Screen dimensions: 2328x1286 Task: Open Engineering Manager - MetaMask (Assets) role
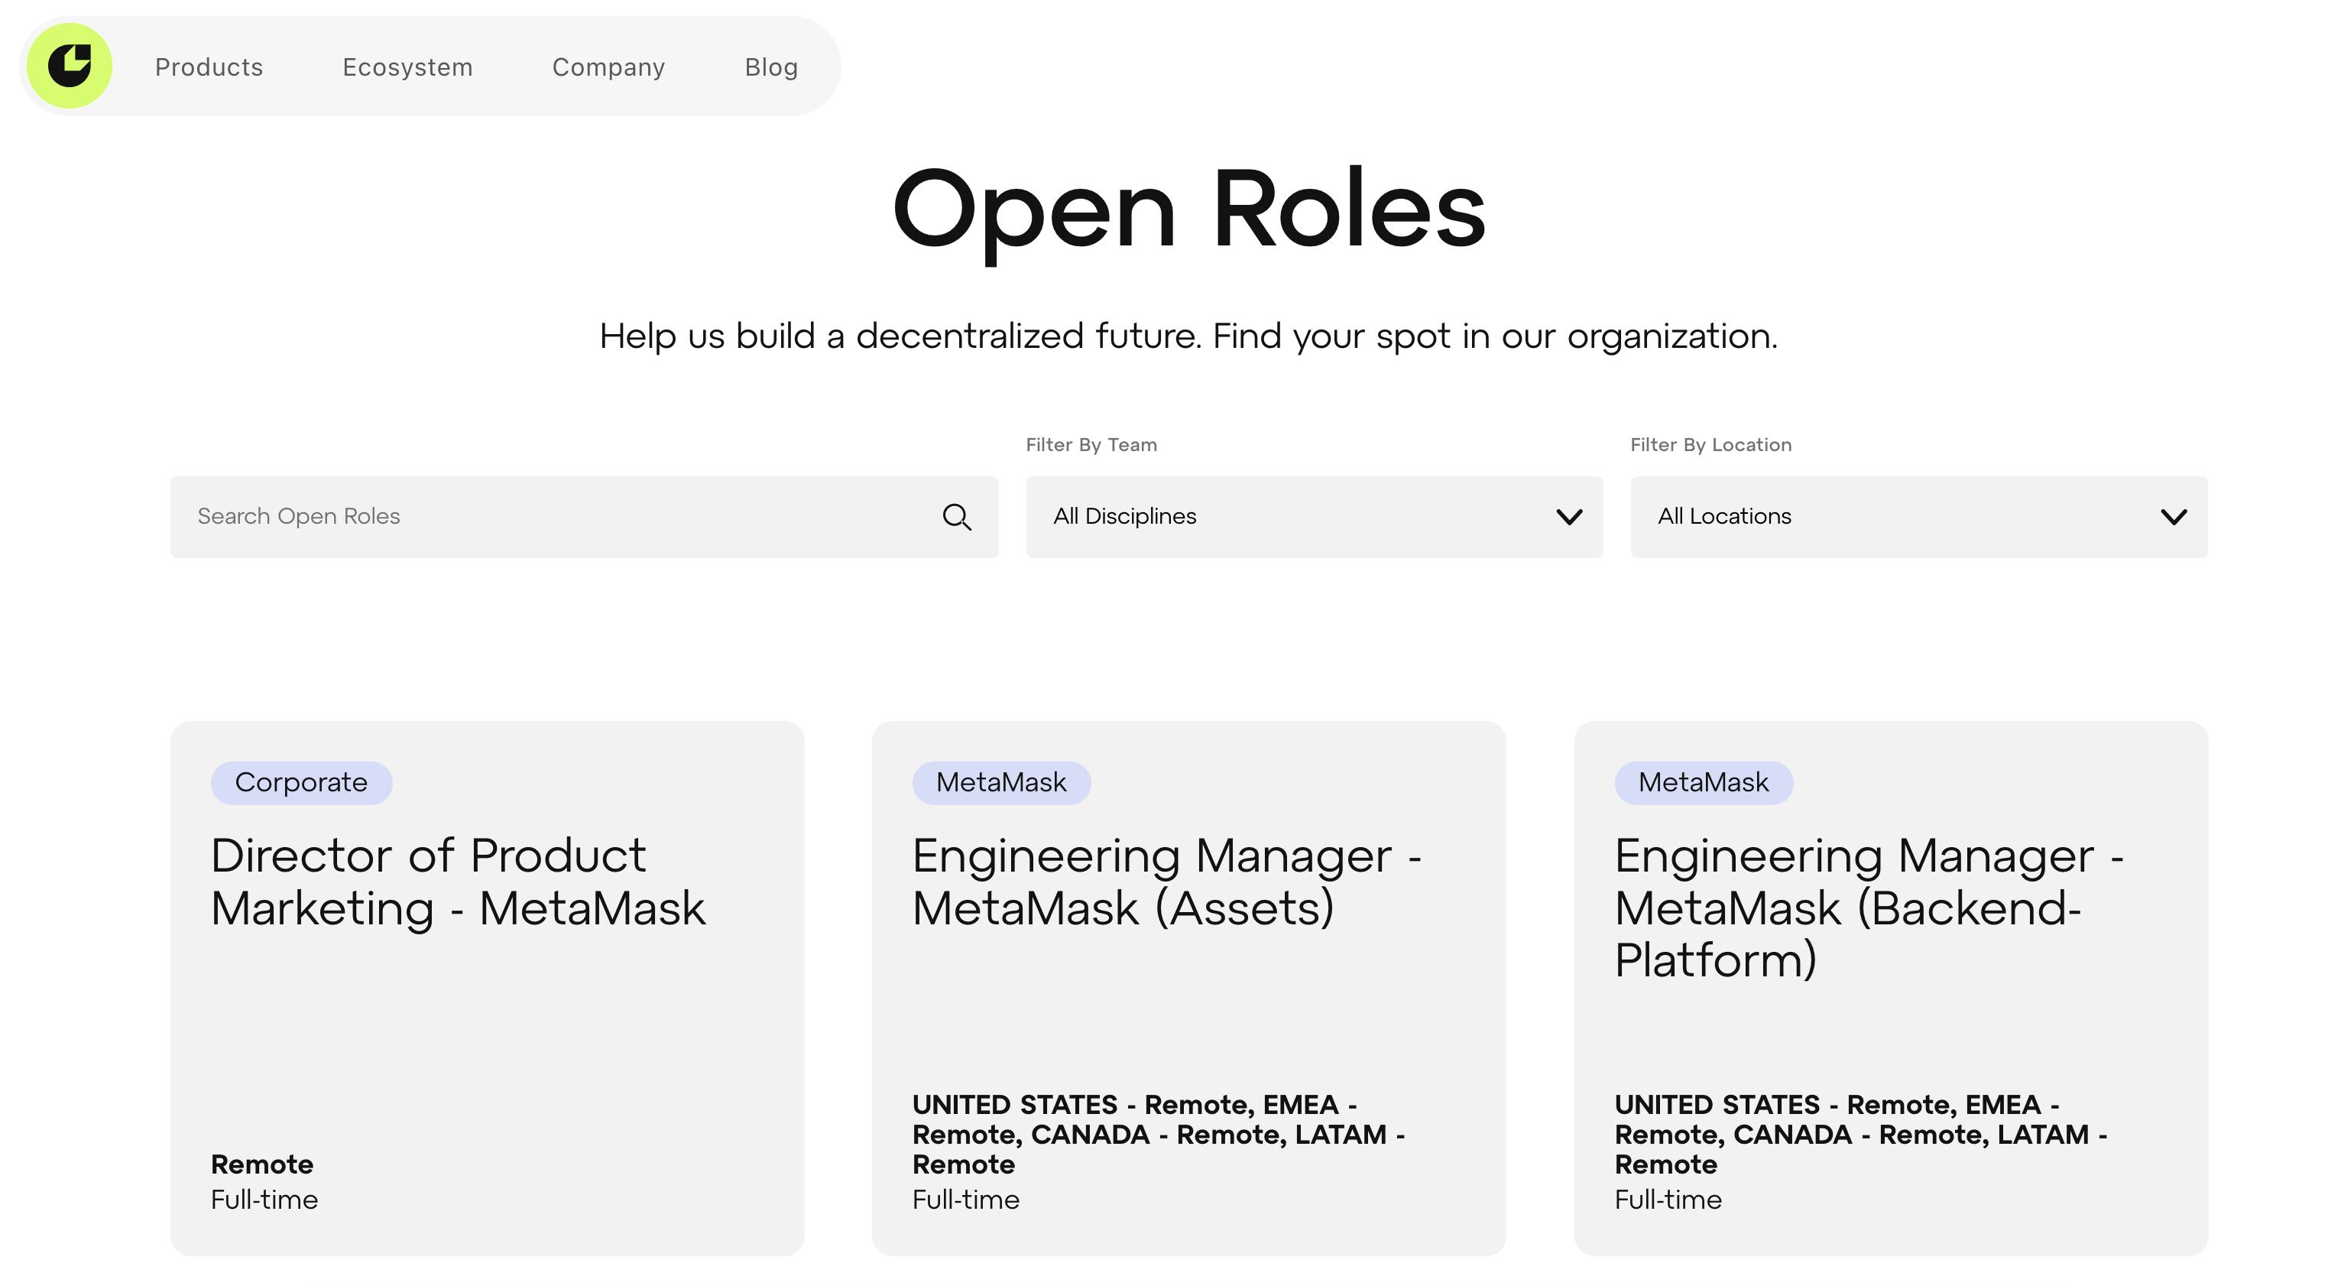pyautogui.click(x=1166, y=882)
